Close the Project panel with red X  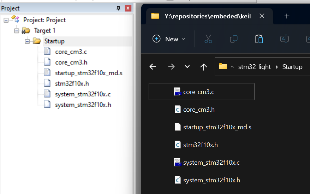click(x=128, y=8)
